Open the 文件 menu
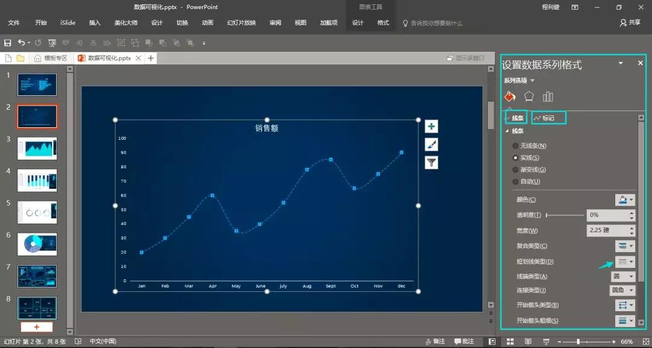652x348 pixels. pyautogui.click(x=14, y=23)
